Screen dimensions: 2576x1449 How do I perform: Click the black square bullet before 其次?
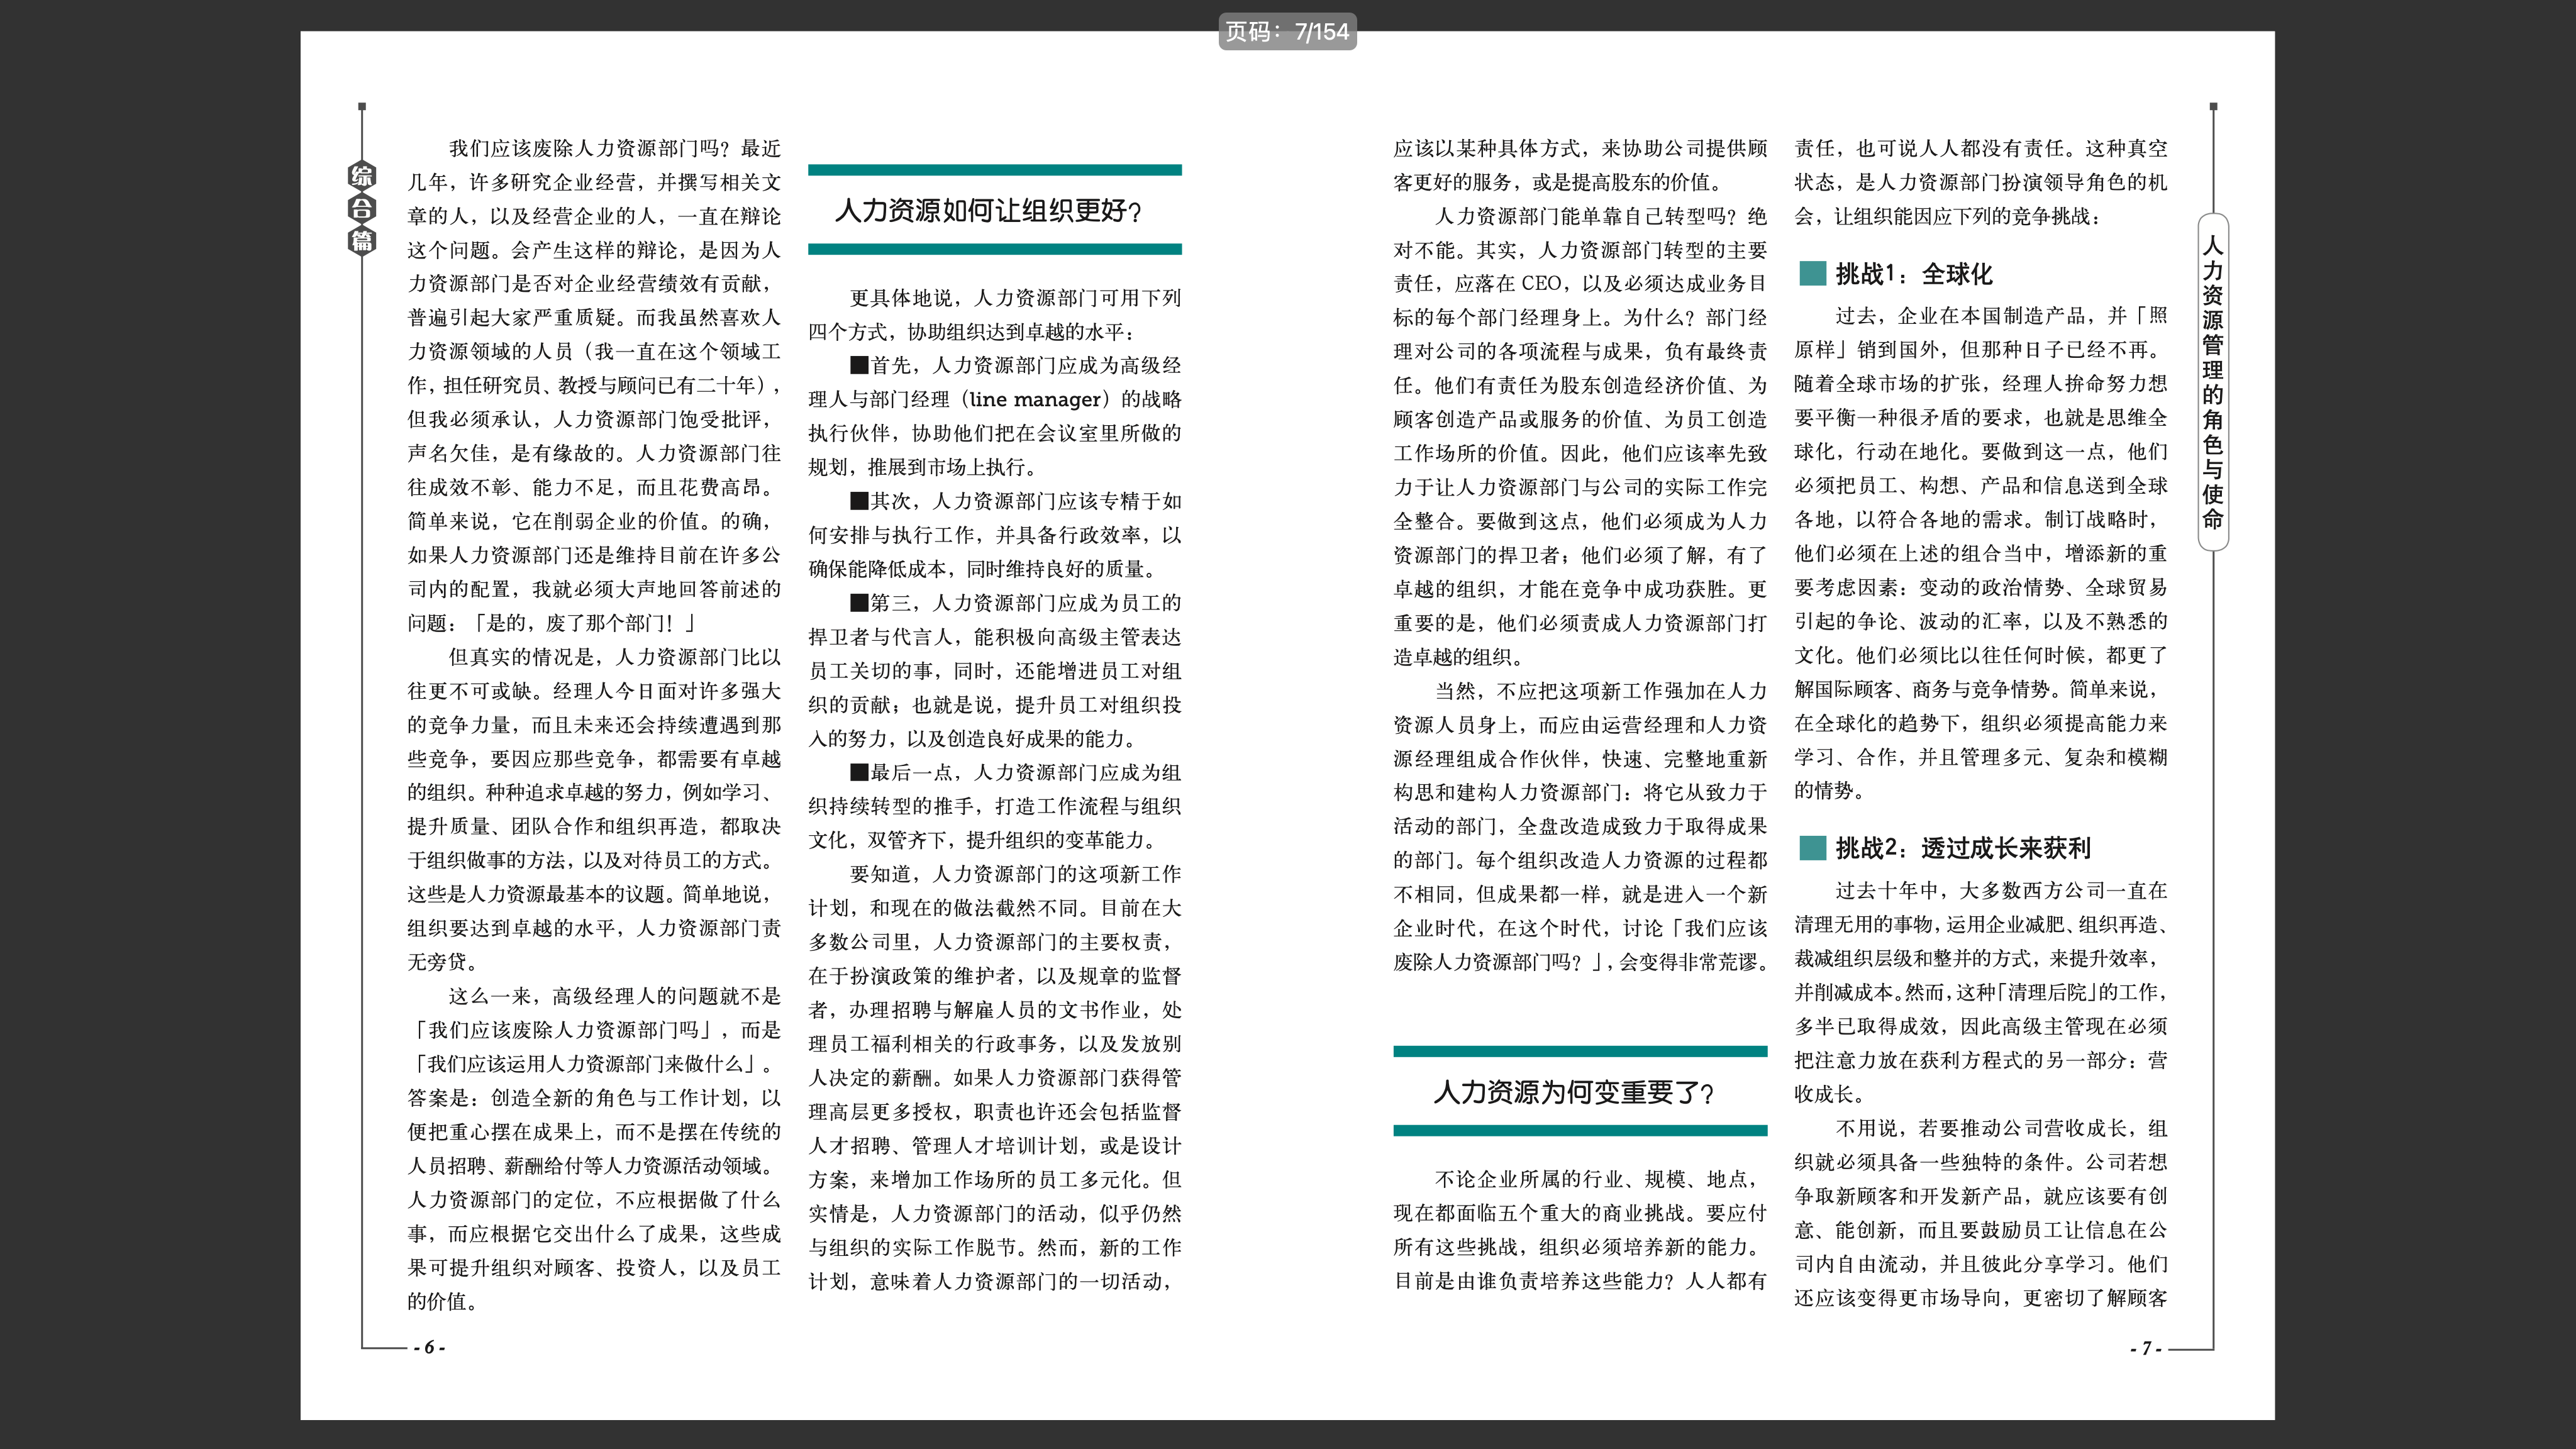click(x=859, y=501)
